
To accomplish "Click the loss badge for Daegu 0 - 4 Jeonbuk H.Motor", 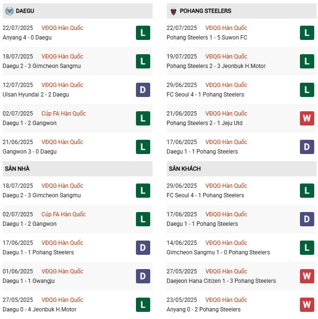I will pyautogui.click(x=143, y=305).
